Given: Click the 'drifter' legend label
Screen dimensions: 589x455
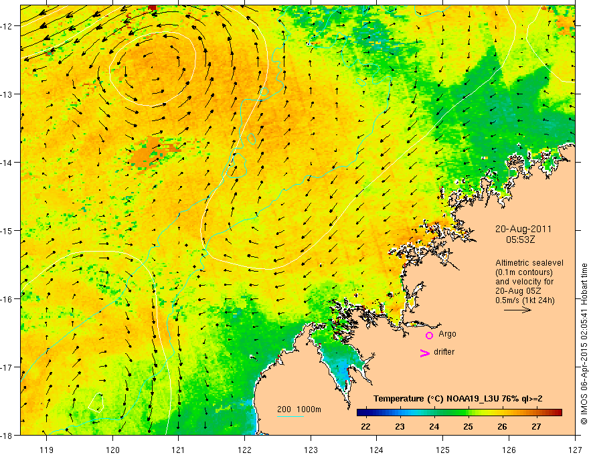Looking at the screenshot, I should (x=444, y=352).
